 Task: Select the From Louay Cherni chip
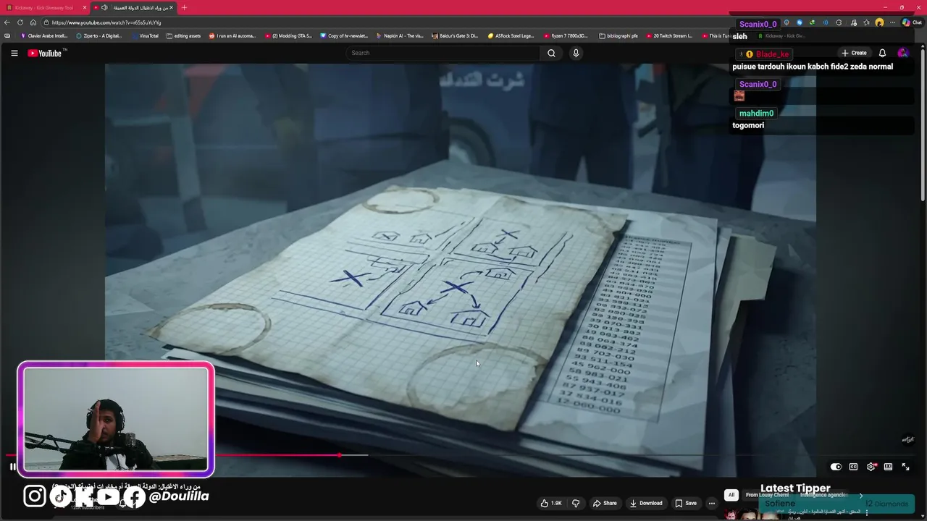pyautogui.click(x=767, y=495)
